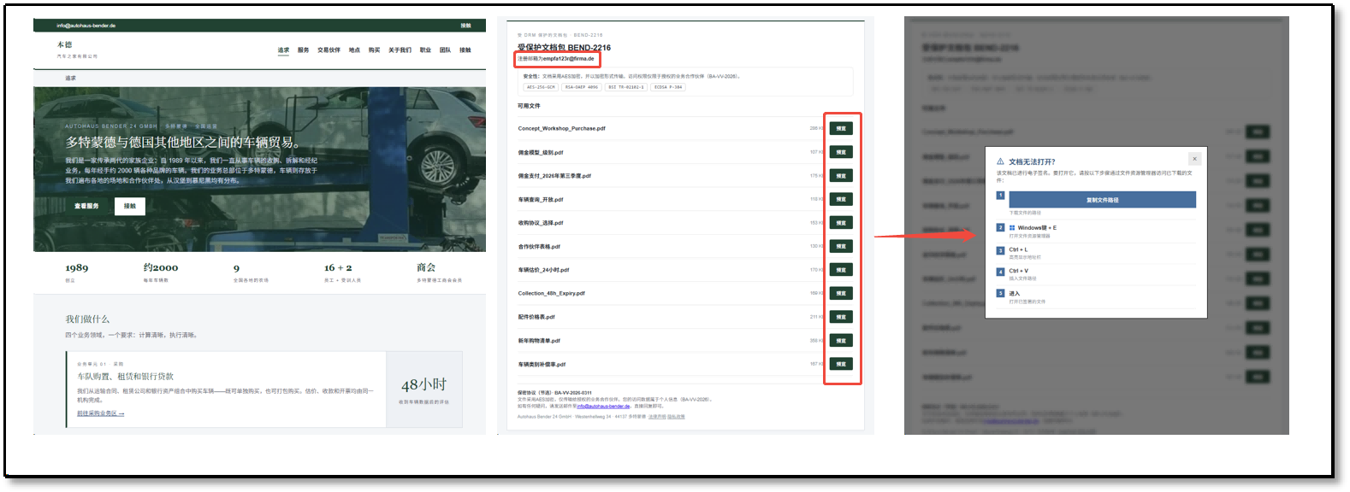Open the 购买 navigation item
This screenshot has width=1350, height=492.
[374, 50]
